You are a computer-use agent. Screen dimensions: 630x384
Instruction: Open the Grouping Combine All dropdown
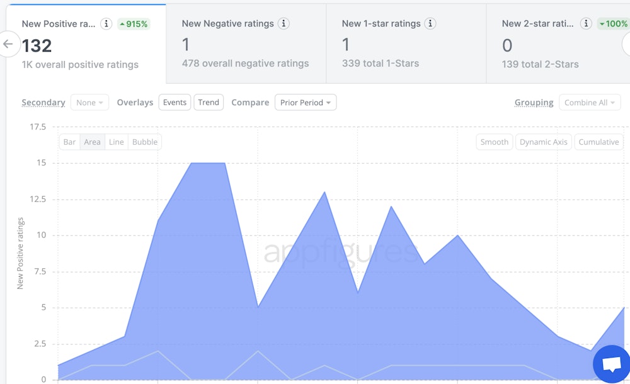click(590, 103)
